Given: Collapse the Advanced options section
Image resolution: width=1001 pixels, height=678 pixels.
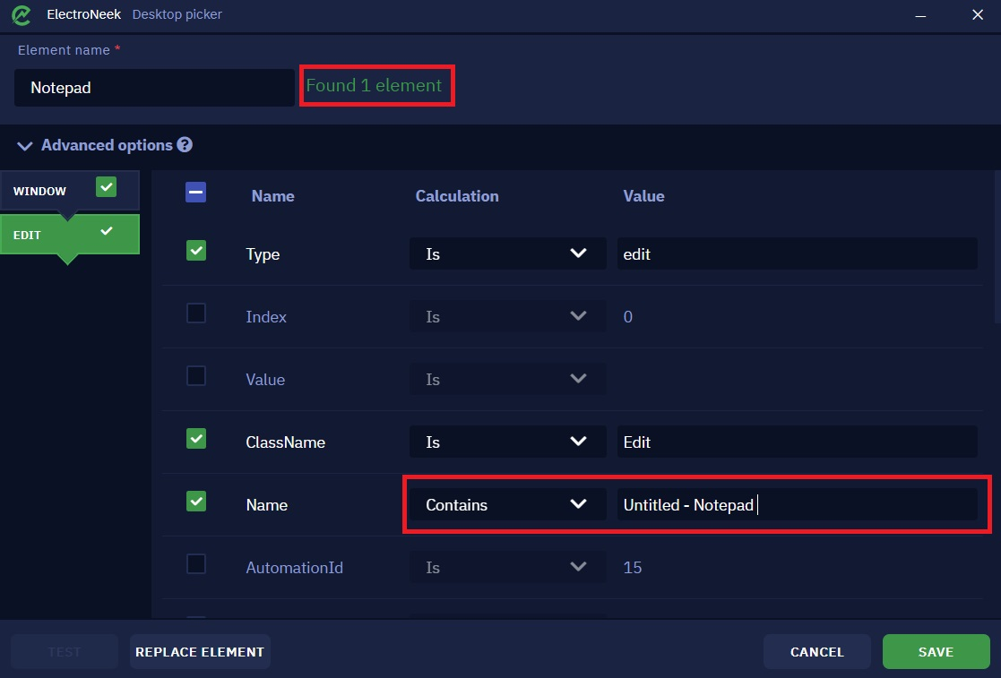Looking at the screenshot, I should [25, 146].
